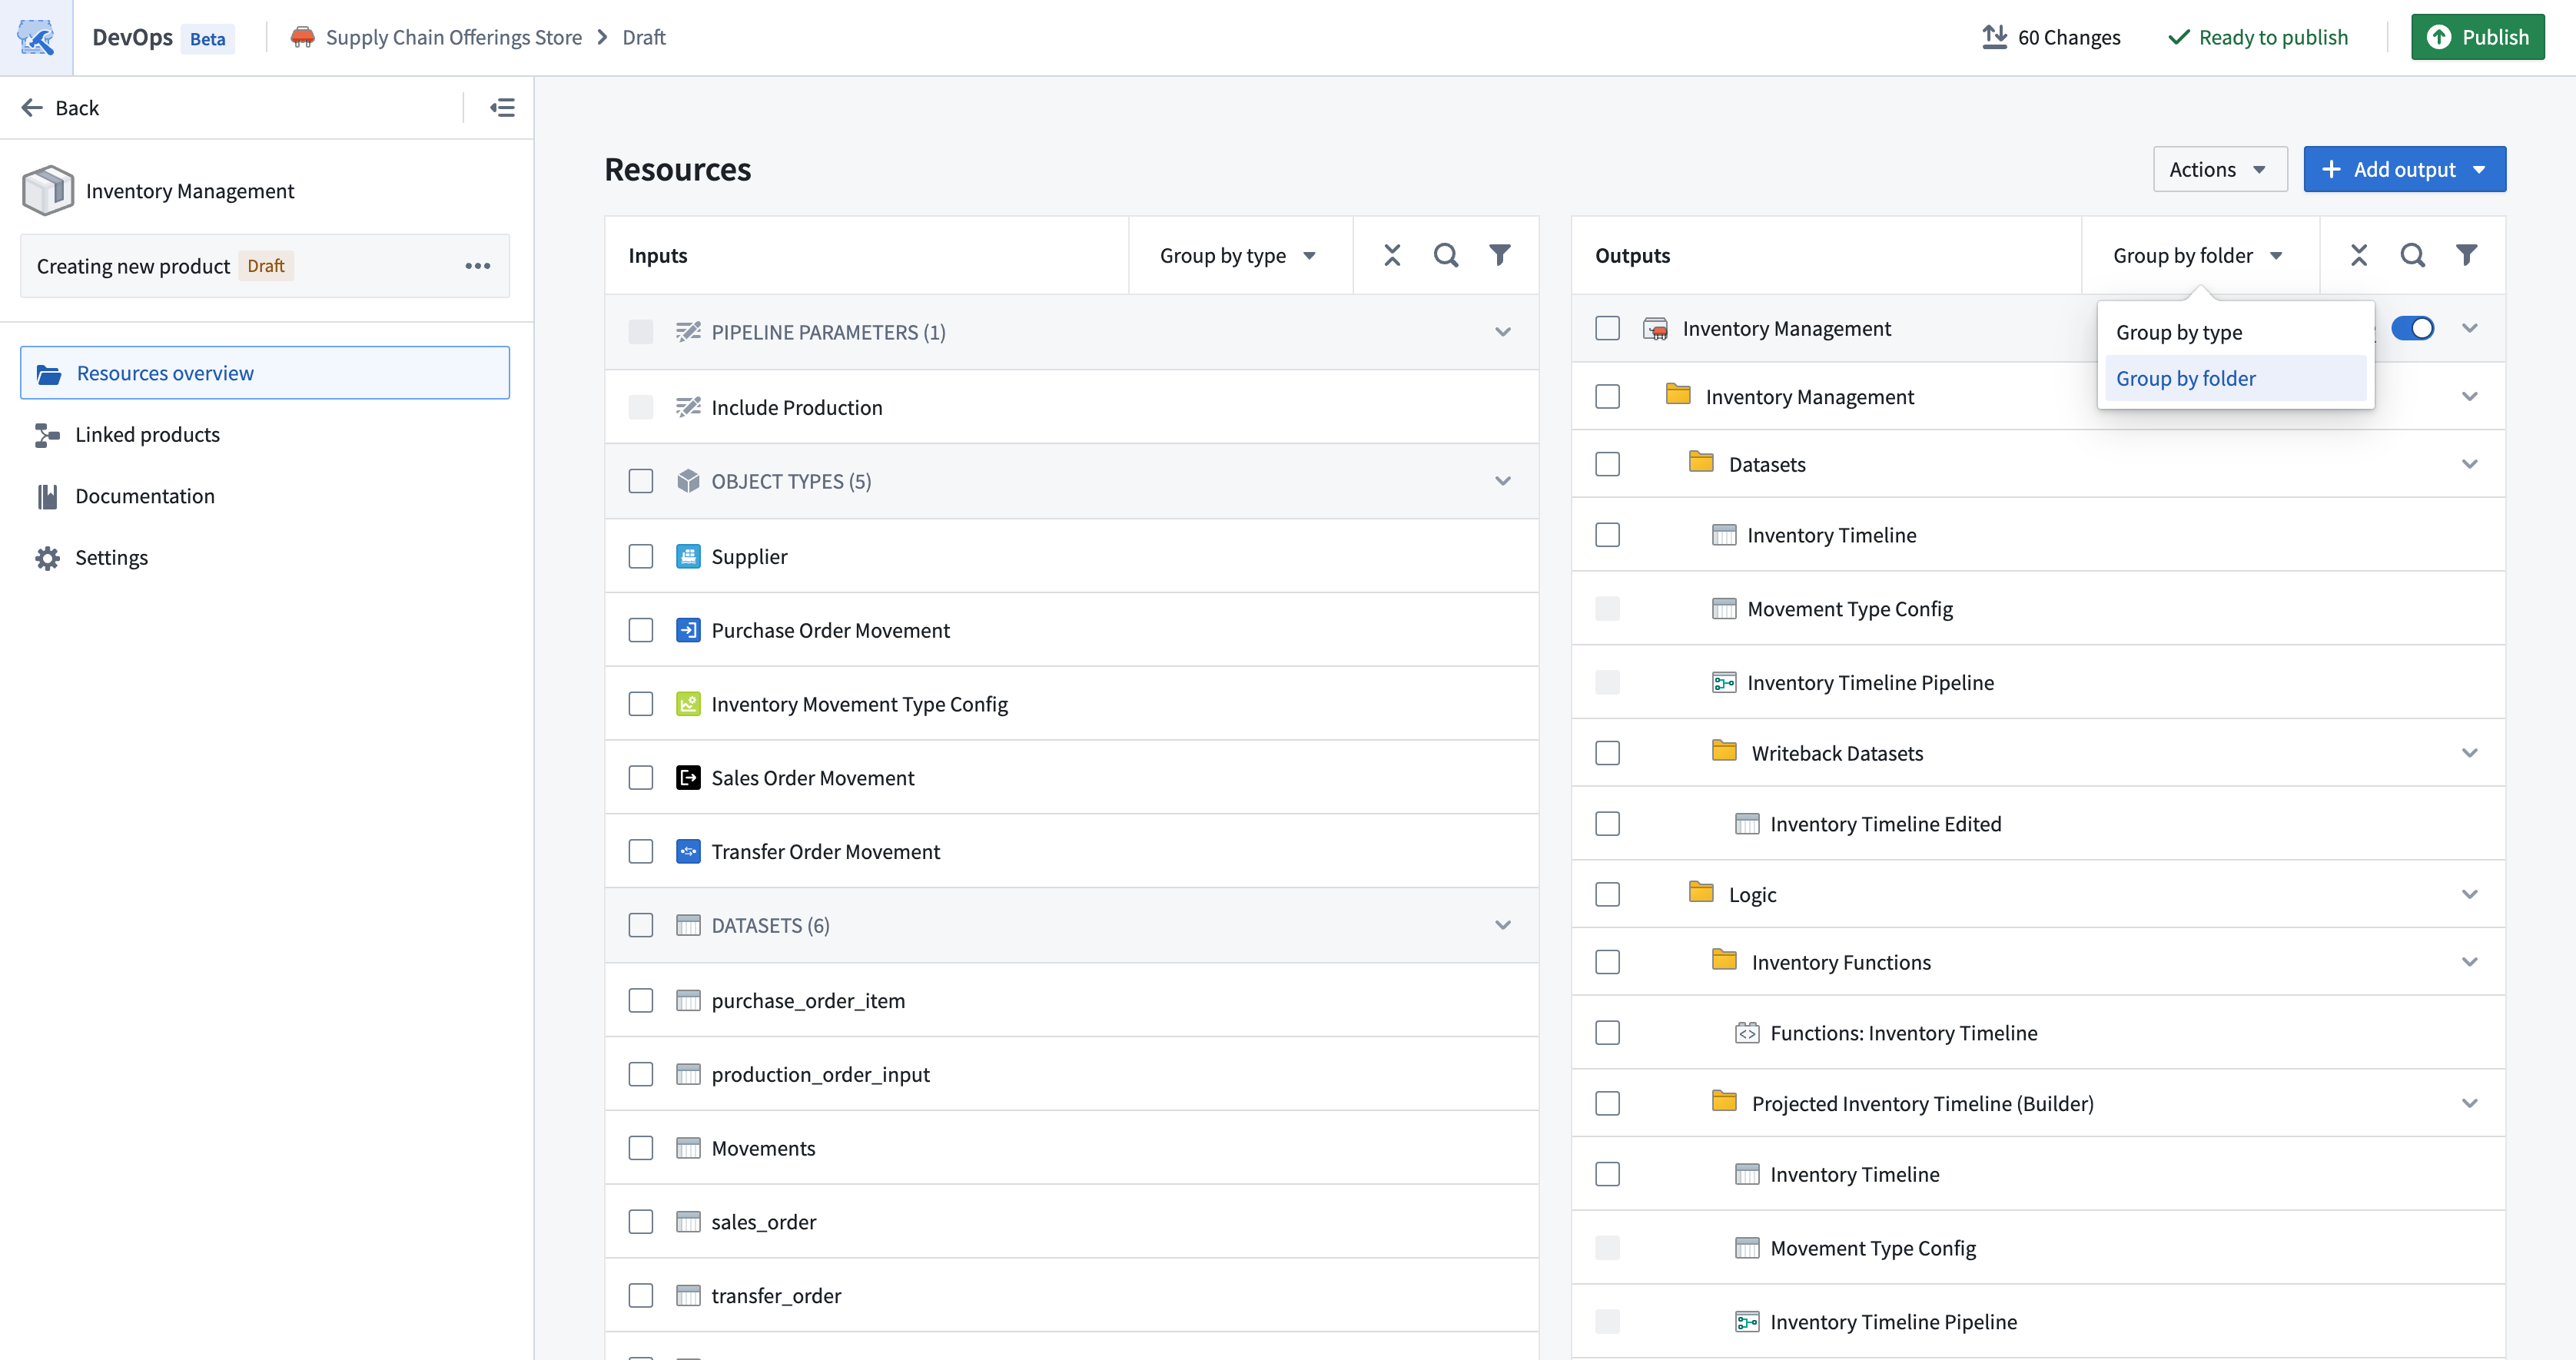Collapse the Projected Inventory Timeline (Builder) folder
The image size is (2576, 1360).
[x=2470, y=1104]
